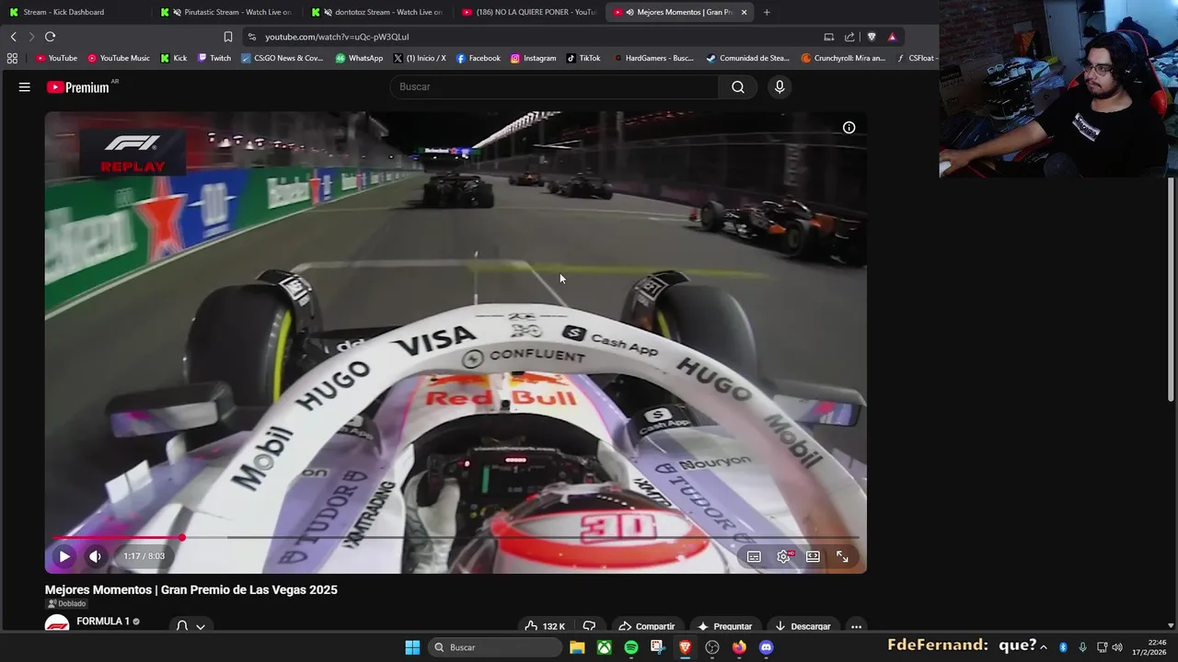Expand notification bell subscription dropdown

click(191, 626)
